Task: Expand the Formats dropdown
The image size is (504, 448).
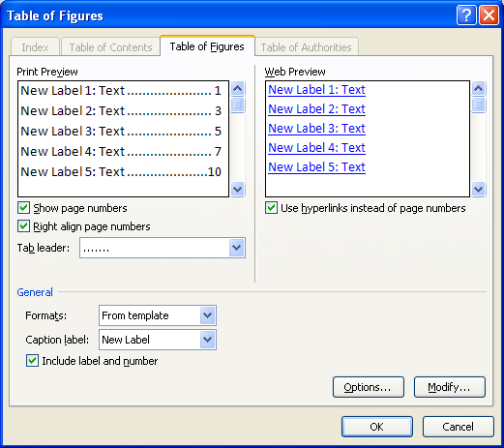Action: pos(207,315)
